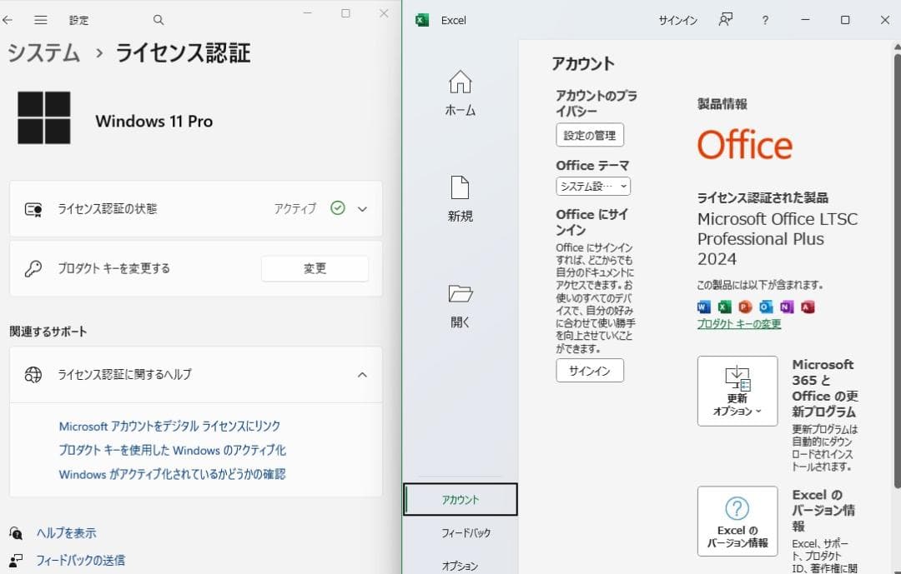Open オプション in Excel sidebar
901x574 pixels.
[460, 566]
